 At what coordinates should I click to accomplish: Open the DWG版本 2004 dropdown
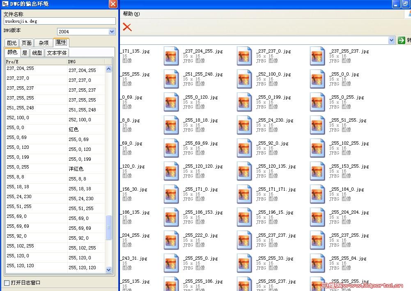pyautogui.click(x=112, y=32)
